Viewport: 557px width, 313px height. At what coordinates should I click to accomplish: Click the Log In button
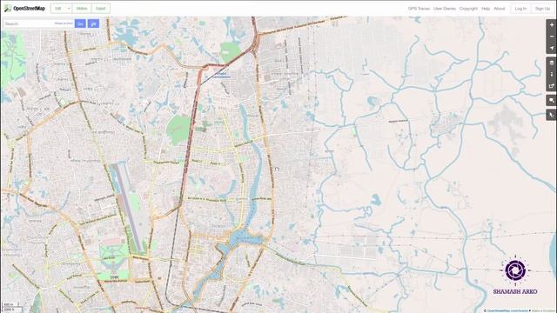pos(520,8)
